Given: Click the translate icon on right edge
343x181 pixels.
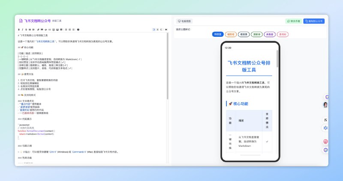Looking at the screenshot, I should [x=325, y=120].
